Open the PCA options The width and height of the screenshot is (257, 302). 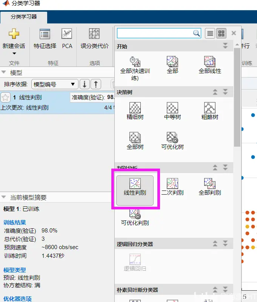(67, 39)
